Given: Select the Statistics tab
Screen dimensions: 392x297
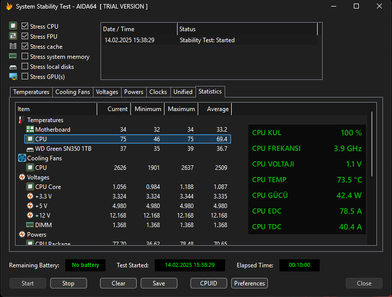Looking at the screenshot, I should click(x=210, y=91).
